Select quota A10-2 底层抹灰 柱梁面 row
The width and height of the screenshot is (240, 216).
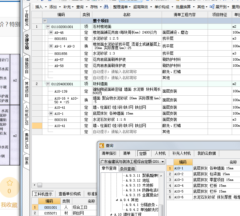pos(203,174)
